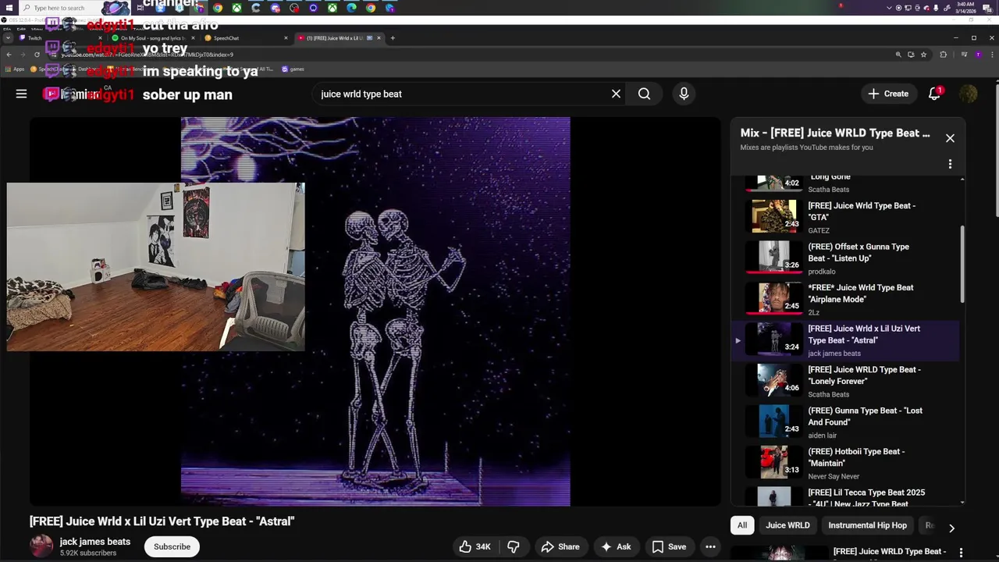Viewport: 999px width, 562px height.
Task: Reload the current page
Action: point(37,55)
